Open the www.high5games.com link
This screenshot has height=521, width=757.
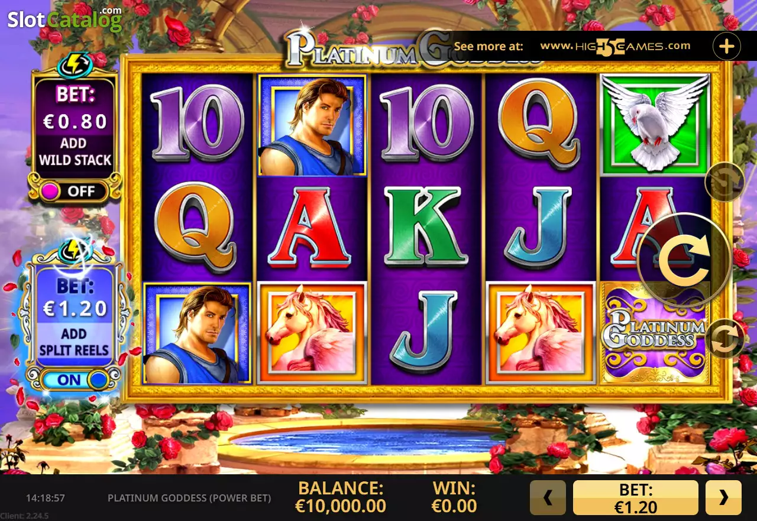tap(615, 46)
